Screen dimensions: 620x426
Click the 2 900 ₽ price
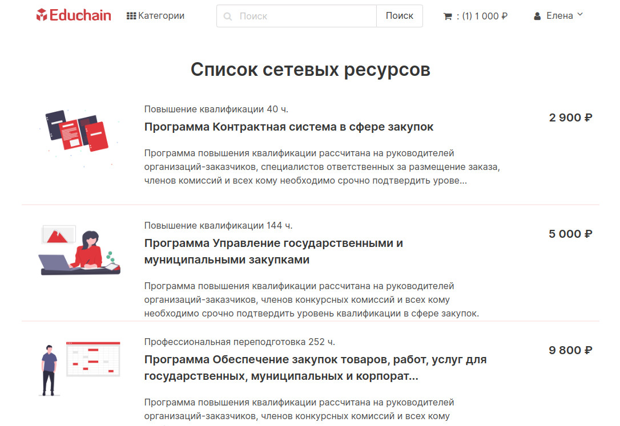pos(570,118)
